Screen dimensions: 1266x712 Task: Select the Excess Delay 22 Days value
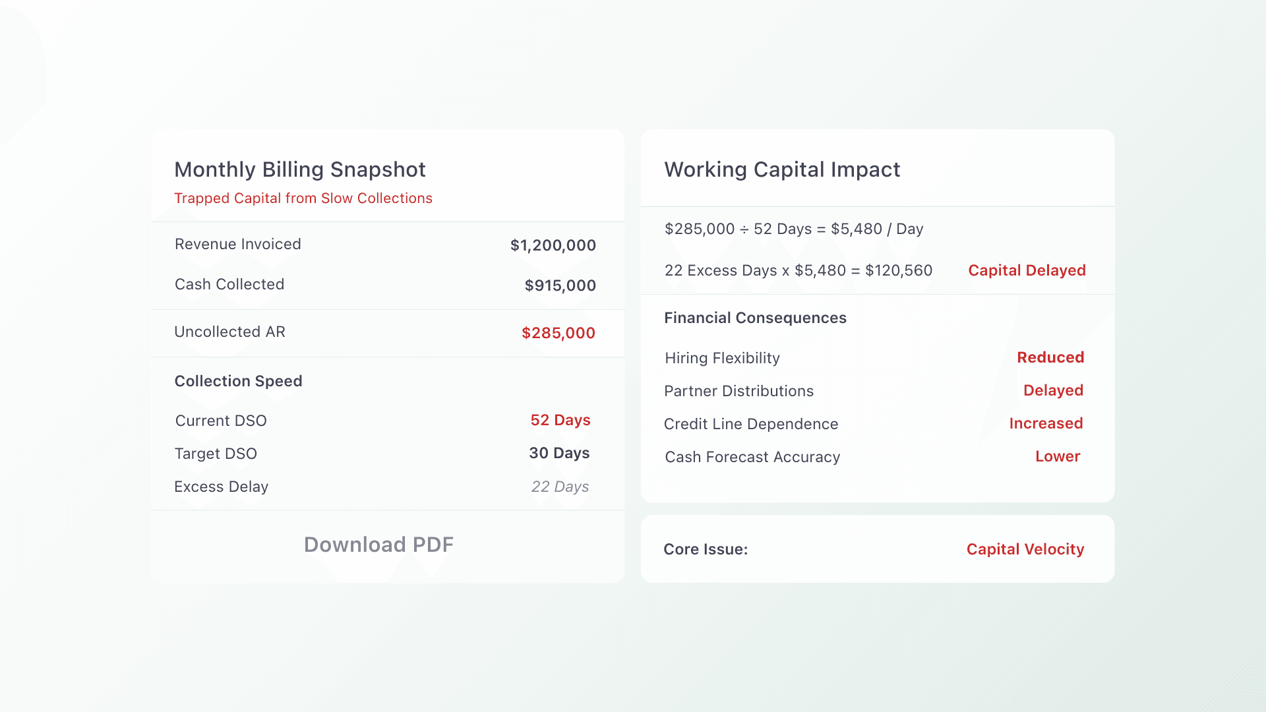click(560, 487)
